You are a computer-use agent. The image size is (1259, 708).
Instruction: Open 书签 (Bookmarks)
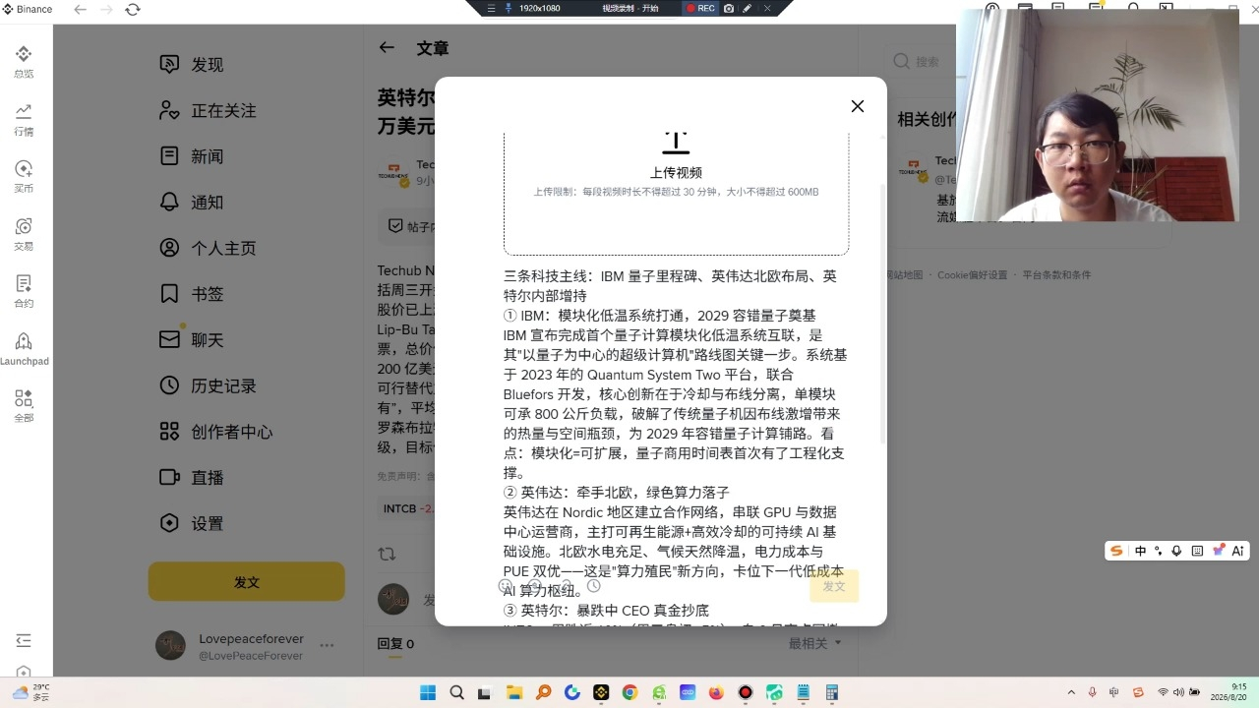(192, 294)
